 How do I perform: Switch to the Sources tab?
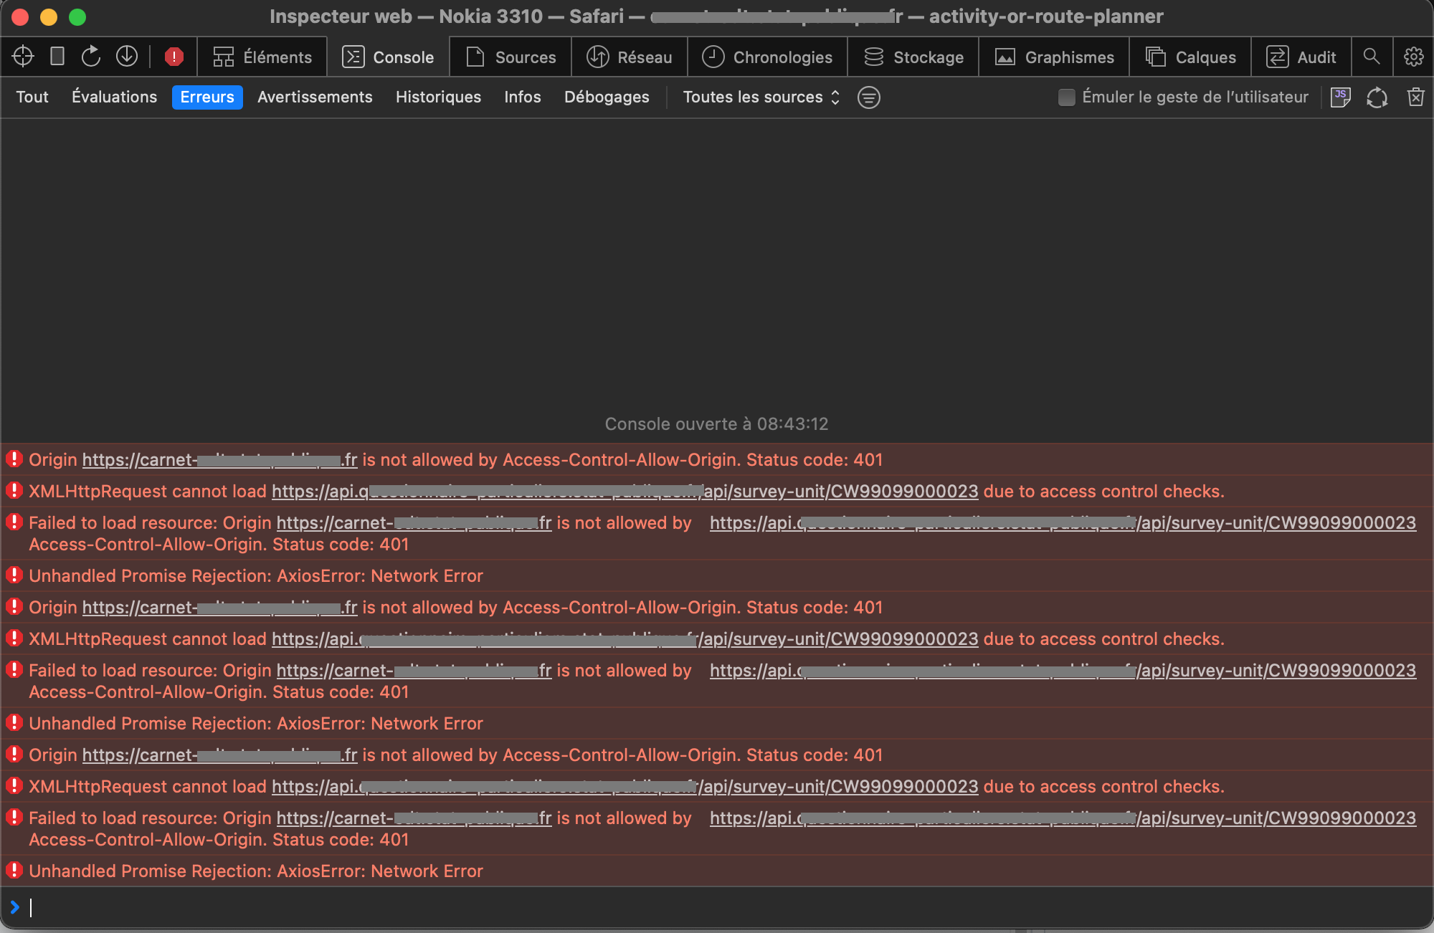[511, 57]
